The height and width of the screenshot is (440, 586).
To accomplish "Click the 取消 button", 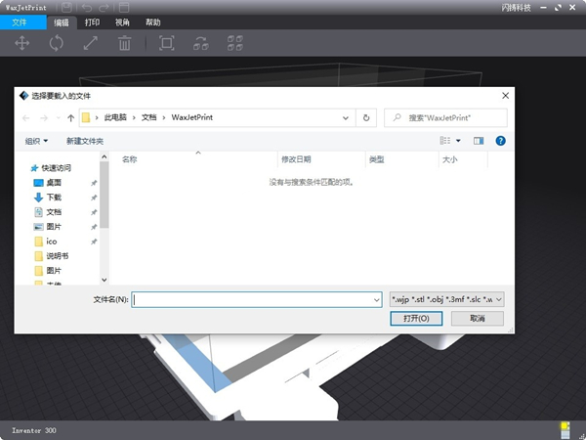I will pyautogui.click(x=477, y=319).
